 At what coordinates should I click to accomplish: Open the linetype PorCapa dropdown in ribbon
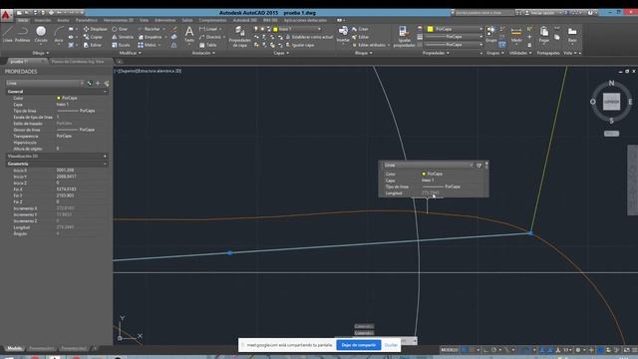click(454, 45)
